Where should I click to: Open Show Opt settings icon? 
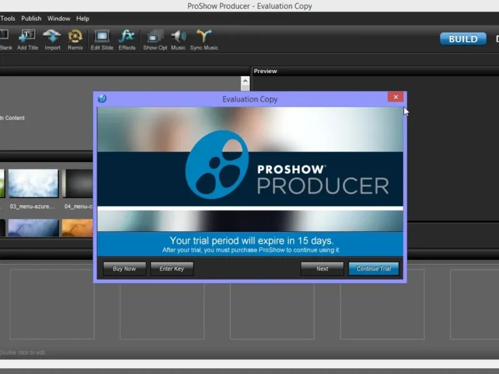155,40
